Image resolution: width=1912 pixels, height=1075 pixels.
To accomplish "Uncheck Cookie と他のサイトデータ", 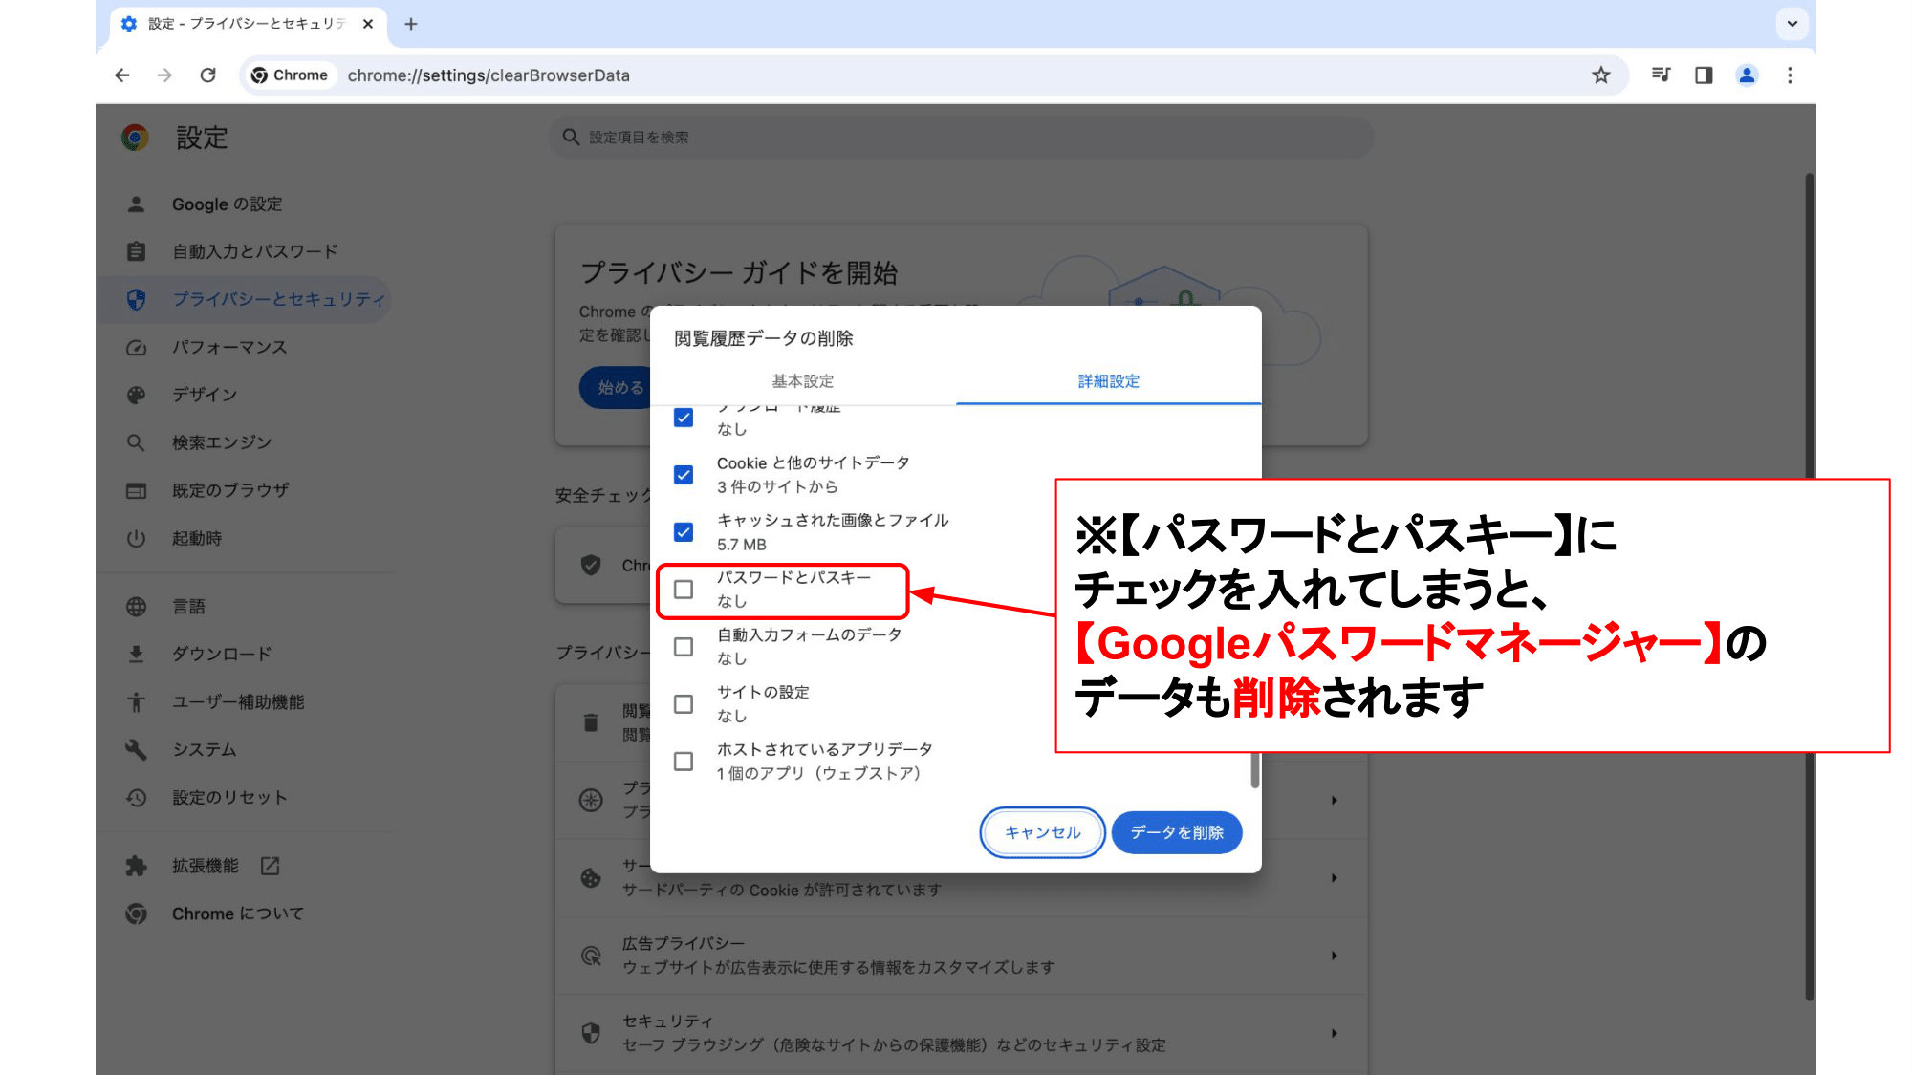I will 683,474.
